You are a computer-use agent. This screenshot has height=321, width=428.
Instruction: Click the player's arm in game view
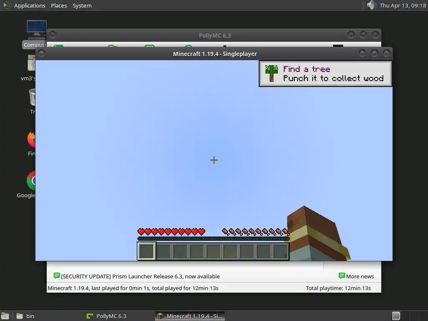pyautogui.click(x=317, y=235)
